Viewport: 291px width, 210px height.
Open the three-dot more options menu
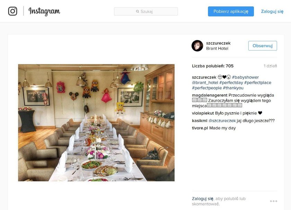[x=274, y=201]
